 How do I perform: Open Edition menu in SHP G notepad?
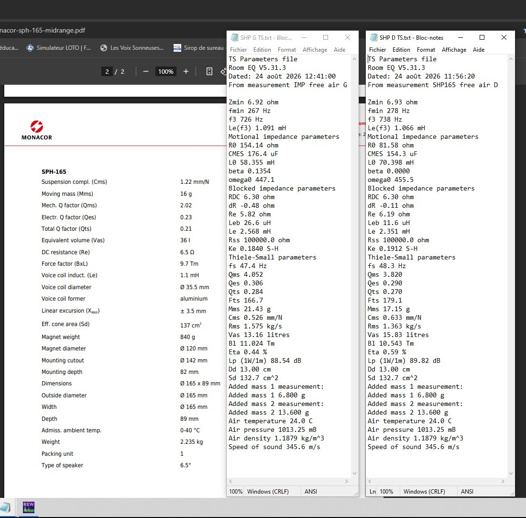pos(262,50)
